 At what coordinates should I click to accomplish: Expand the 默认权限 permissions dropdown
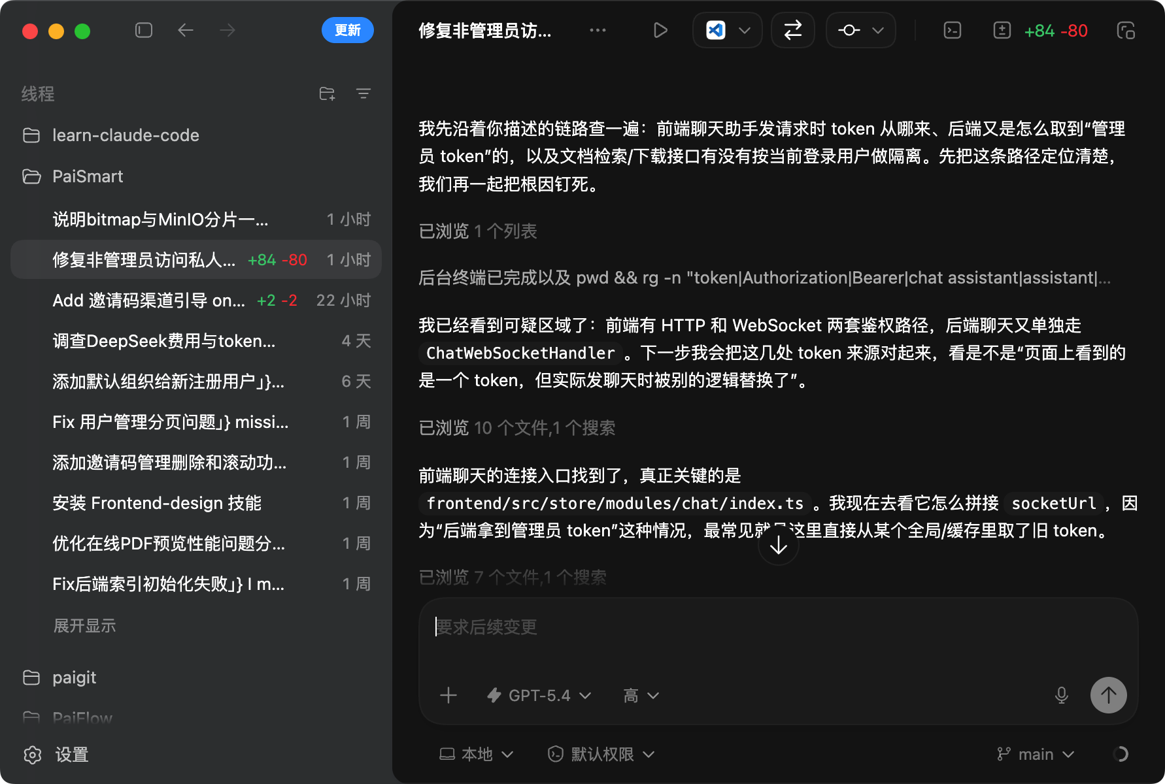(601, 755)
